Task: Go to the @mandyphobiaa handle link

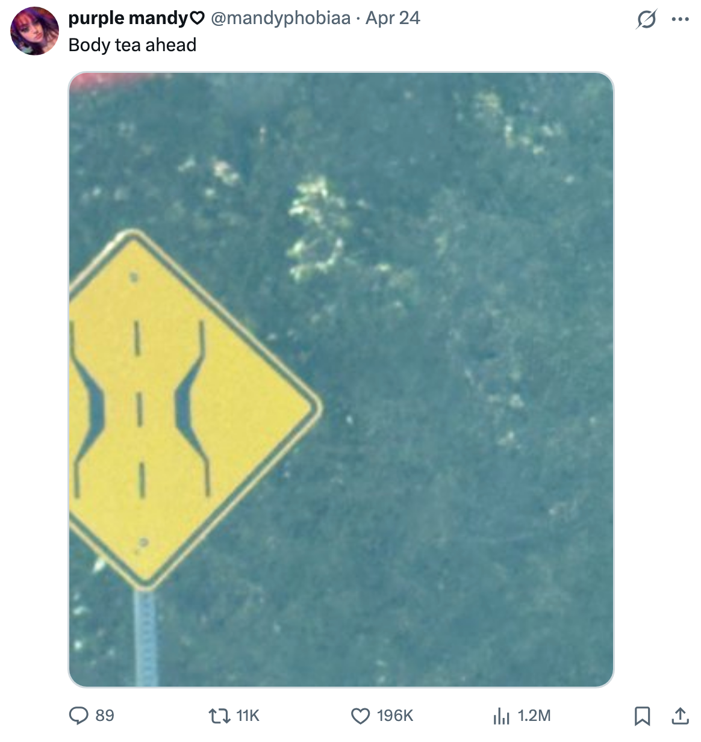Action: (x=281, y=18)
